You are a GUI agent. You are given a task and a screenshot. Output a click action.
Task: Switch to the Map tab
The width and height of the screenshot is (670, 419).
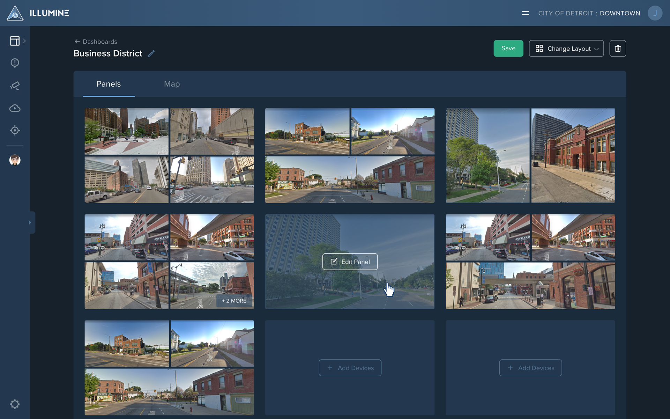coord(172,84)
